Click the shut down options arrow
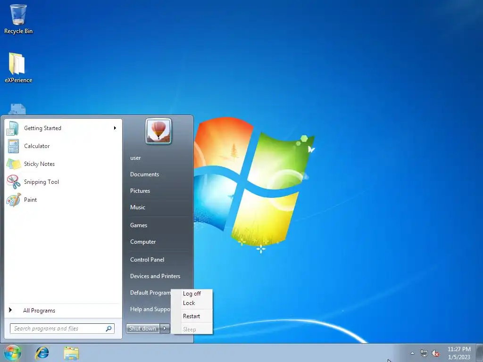This screenshot has height=362, width=483. pos(165,329)
